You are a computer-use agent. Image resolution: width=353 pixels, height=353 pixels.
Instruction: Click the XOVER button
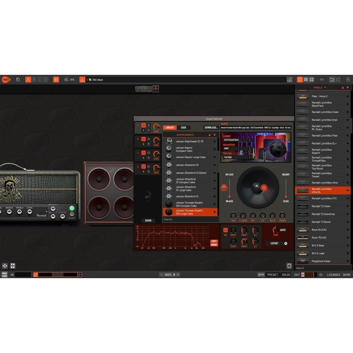148,221
